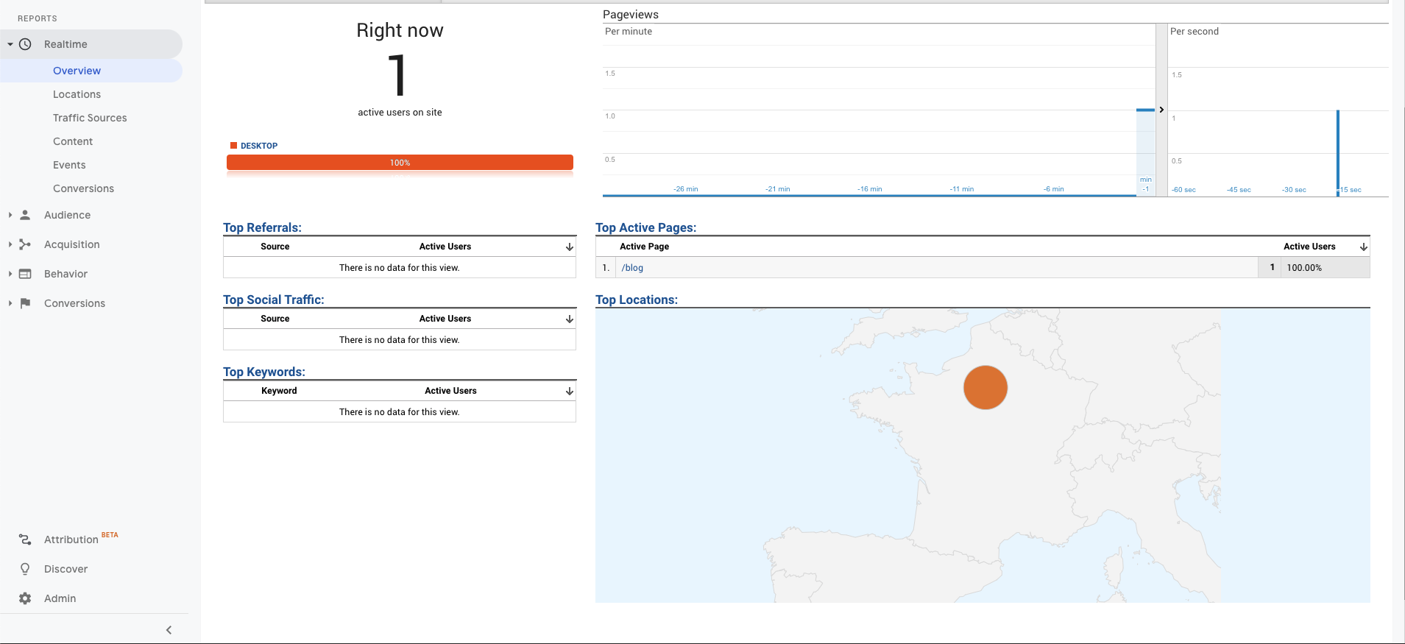Click the -60 sec axis label

(1183, 190)
